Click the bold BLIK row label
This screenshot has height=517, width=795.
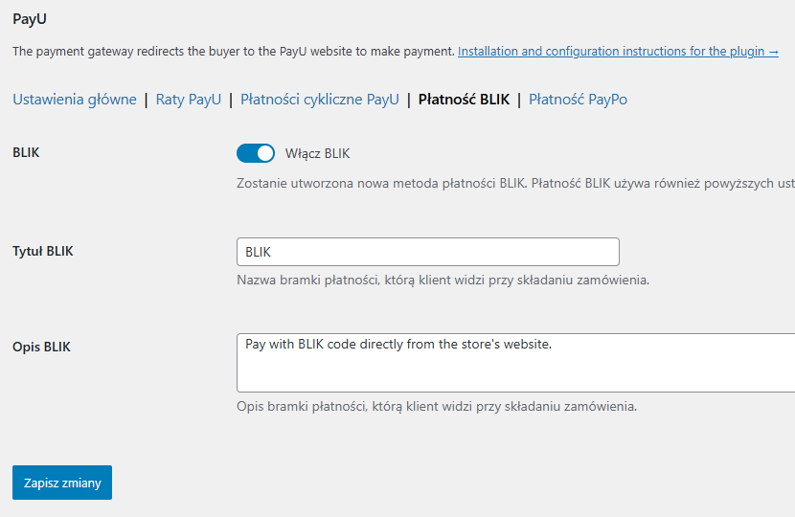point(26,153)
